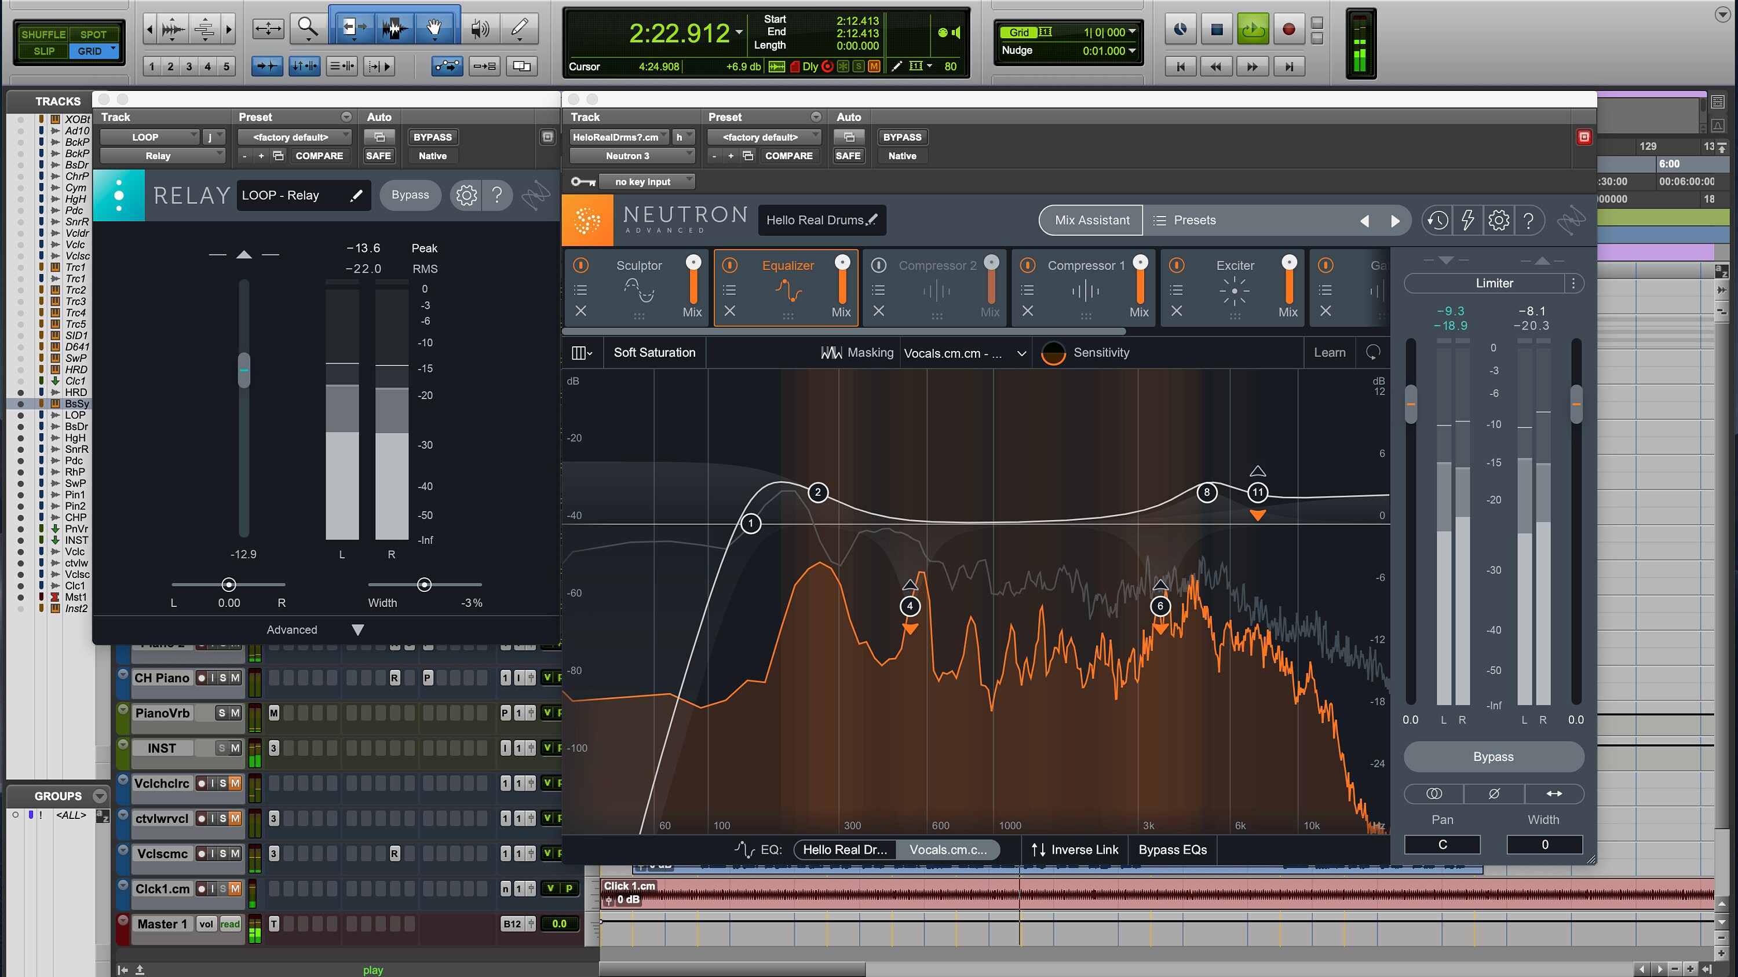Remove the Exciter module with its X
Viewport: 1738px width, 977px height.
(x=1176, y=311)
